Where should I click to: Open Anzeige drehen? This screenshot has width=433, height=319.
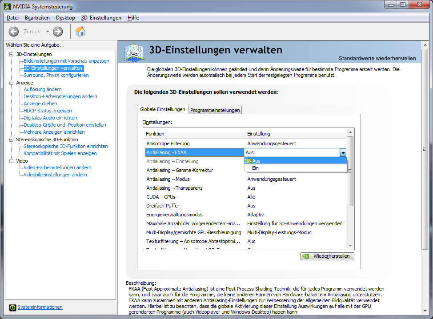40,104
